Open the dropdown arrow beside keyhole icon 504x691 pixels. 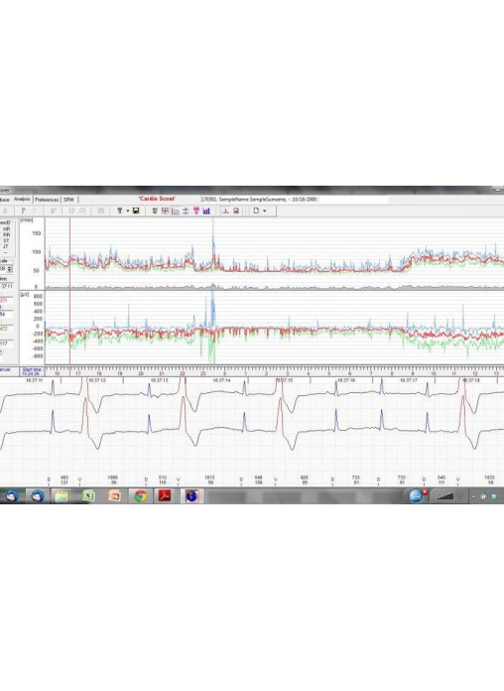pyautogui.click(x=128, y=211)
